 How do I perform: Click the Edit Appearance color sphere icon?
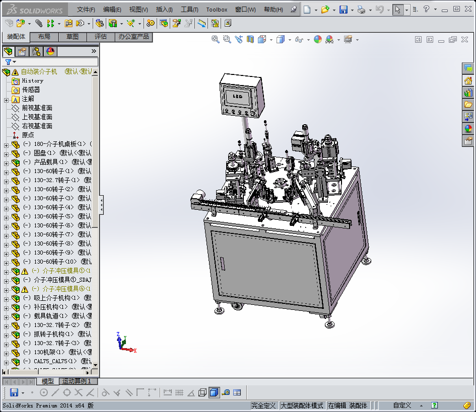coord(317,39)
